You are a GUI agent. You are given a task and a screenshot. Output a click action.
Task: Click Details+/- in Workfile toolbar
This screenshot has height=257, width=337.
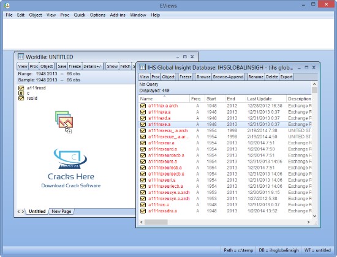coord(93,66)
